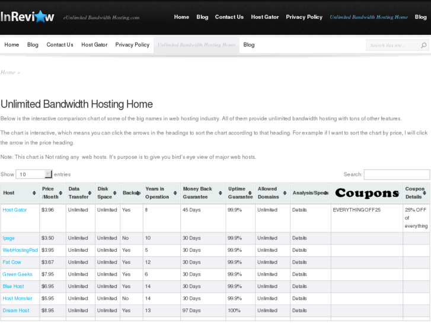
Task: Open Privacy Policy in top dark header
Action: coord(304,17)
